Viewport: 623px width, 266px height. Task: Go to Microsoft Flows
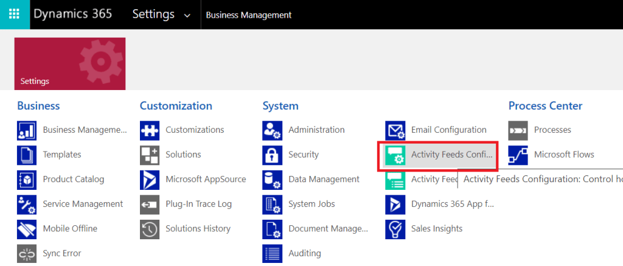(x=564, y=155)
